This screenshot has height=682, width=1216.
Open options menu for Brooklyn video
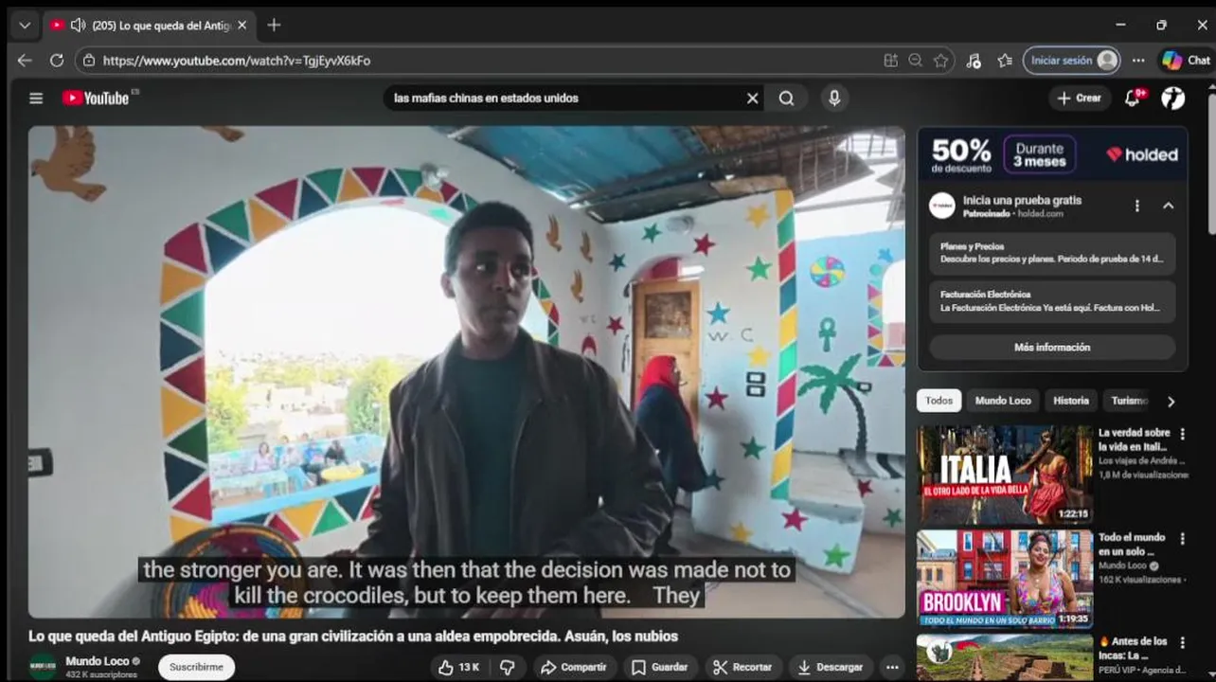(x=1182, y=539)
